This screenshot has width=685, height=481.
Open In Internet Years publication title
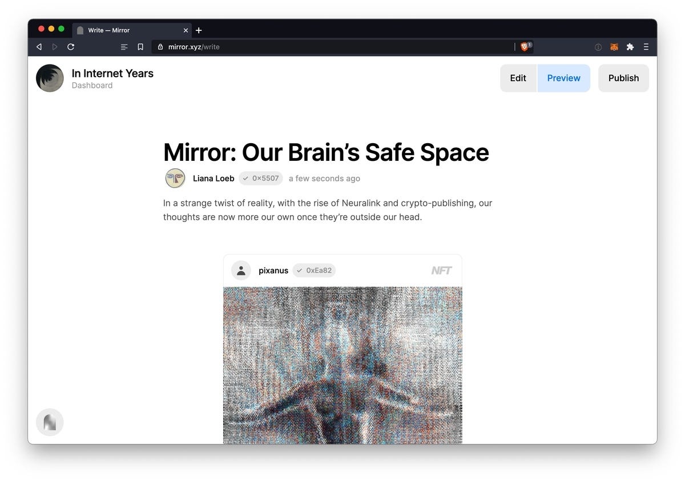click(112, 73)
